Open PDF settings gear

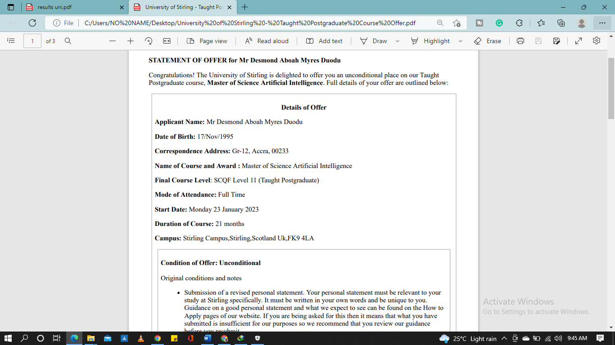click(597, 40)
